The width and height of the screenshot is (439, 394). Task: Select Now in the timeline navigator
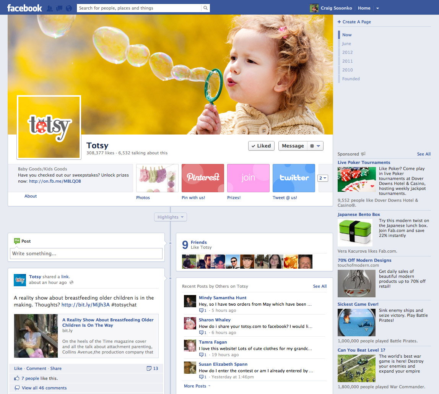pyautogui.click(x=346, y=35)
